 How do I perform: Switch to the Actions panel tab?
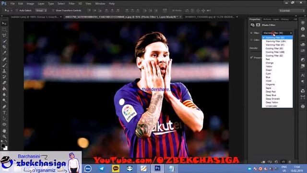coord(267,19)
